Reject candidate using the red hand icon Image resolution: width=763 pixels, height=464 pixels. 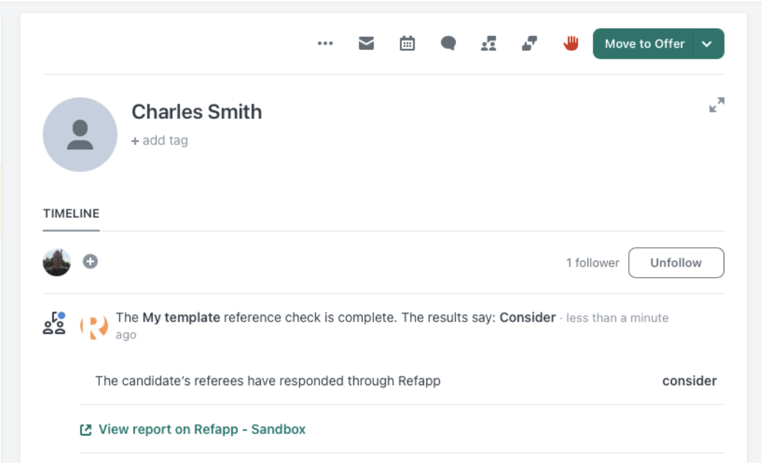[x=570, y=43]
